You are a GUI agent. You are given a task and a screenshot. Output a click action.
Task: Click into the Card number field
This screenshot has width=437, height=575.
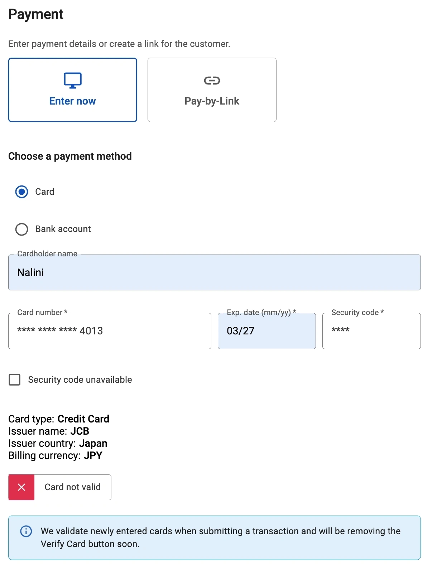(x=110, y=331)
